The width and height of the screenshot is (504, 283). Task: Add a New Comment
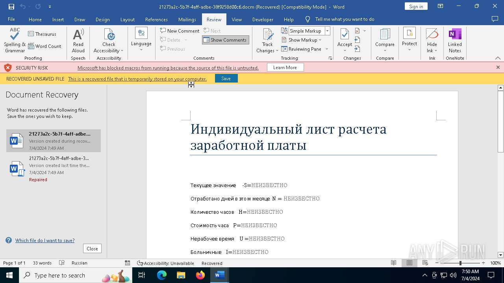180,31
